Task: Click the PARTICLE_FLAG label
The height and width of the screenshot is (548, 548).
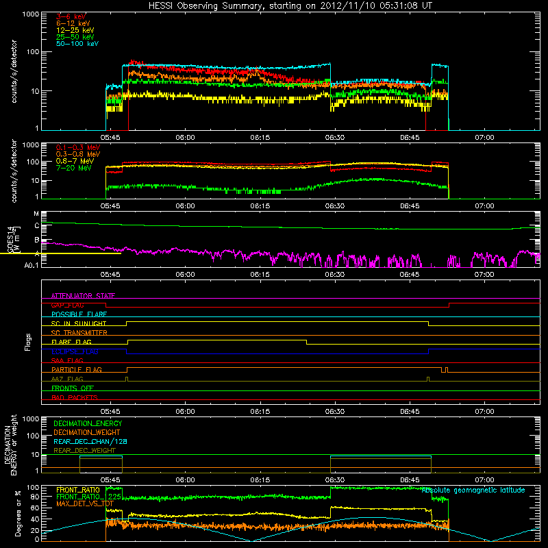Action: coord(77,369)
